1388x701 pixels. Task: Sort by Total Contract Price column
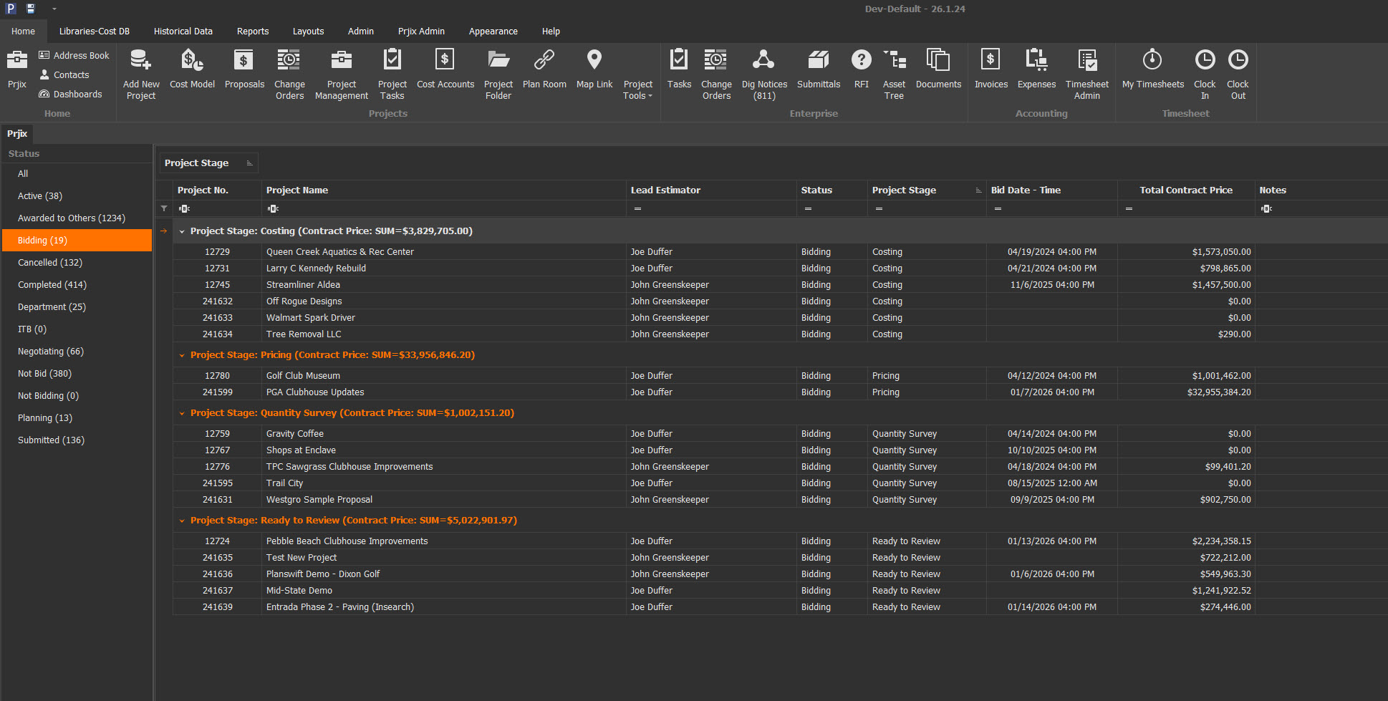[x=1185, y=190]
